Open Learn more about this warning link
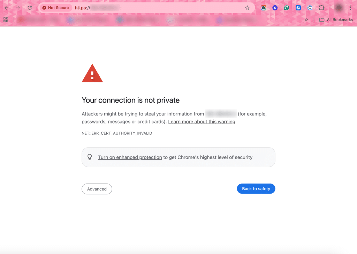 [x=202, y=122]
